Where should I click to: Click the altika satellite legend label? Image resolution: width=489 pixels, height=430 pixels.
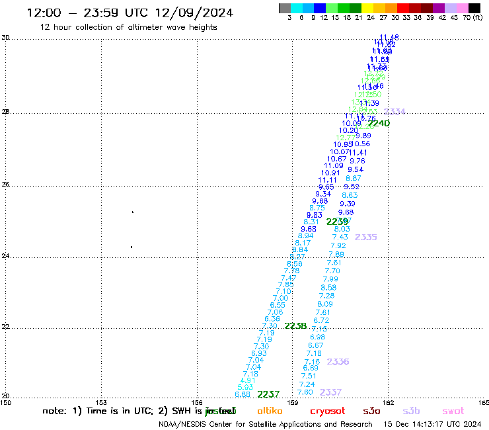pyautogui.click(x=270, y=411)
